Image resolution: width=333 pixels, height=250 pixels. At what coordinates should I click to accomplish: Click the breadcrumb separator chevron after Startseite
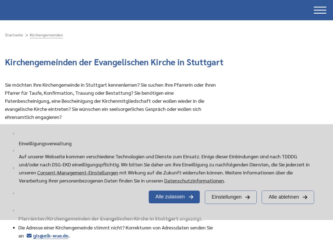point(27,35)
